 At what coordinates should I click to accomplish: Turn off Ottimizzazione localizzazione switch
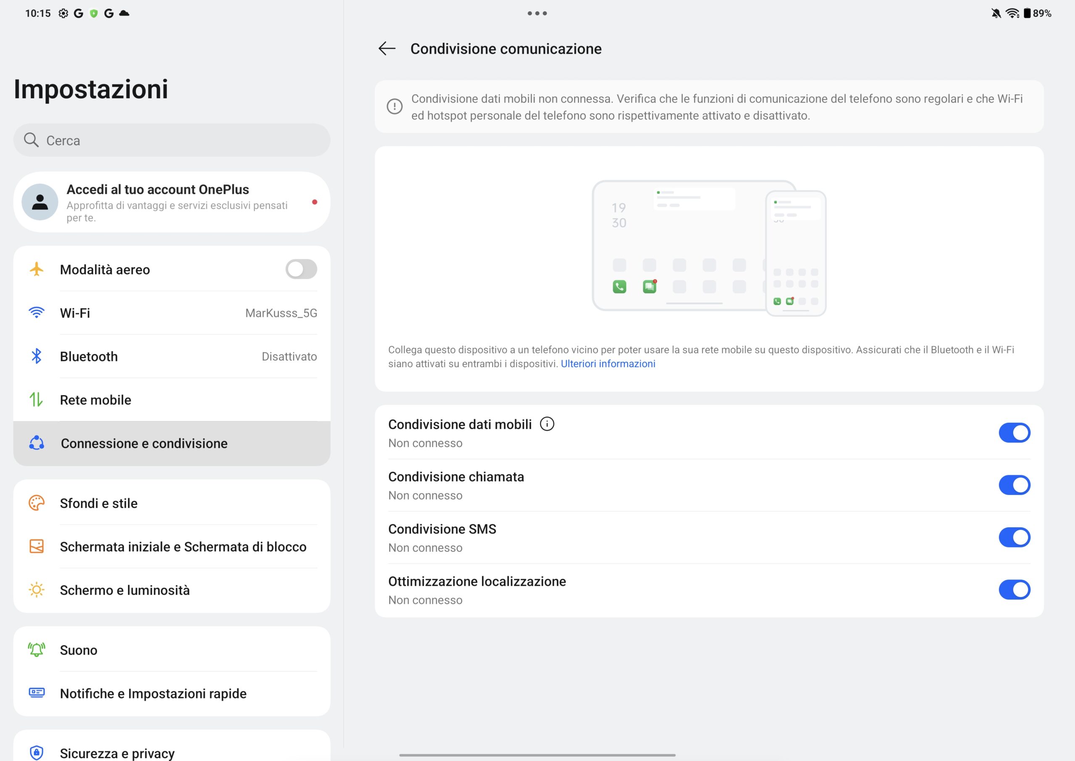[1015, 590]
